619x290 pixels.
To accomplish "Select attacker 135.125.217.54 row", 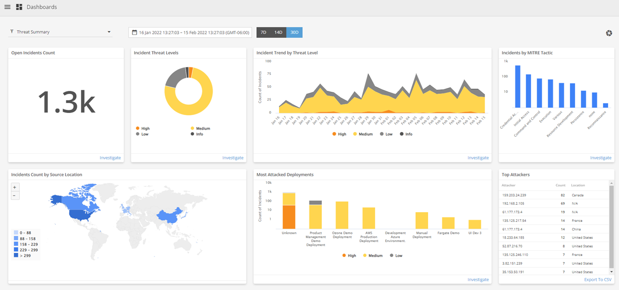I will point(555,221).
